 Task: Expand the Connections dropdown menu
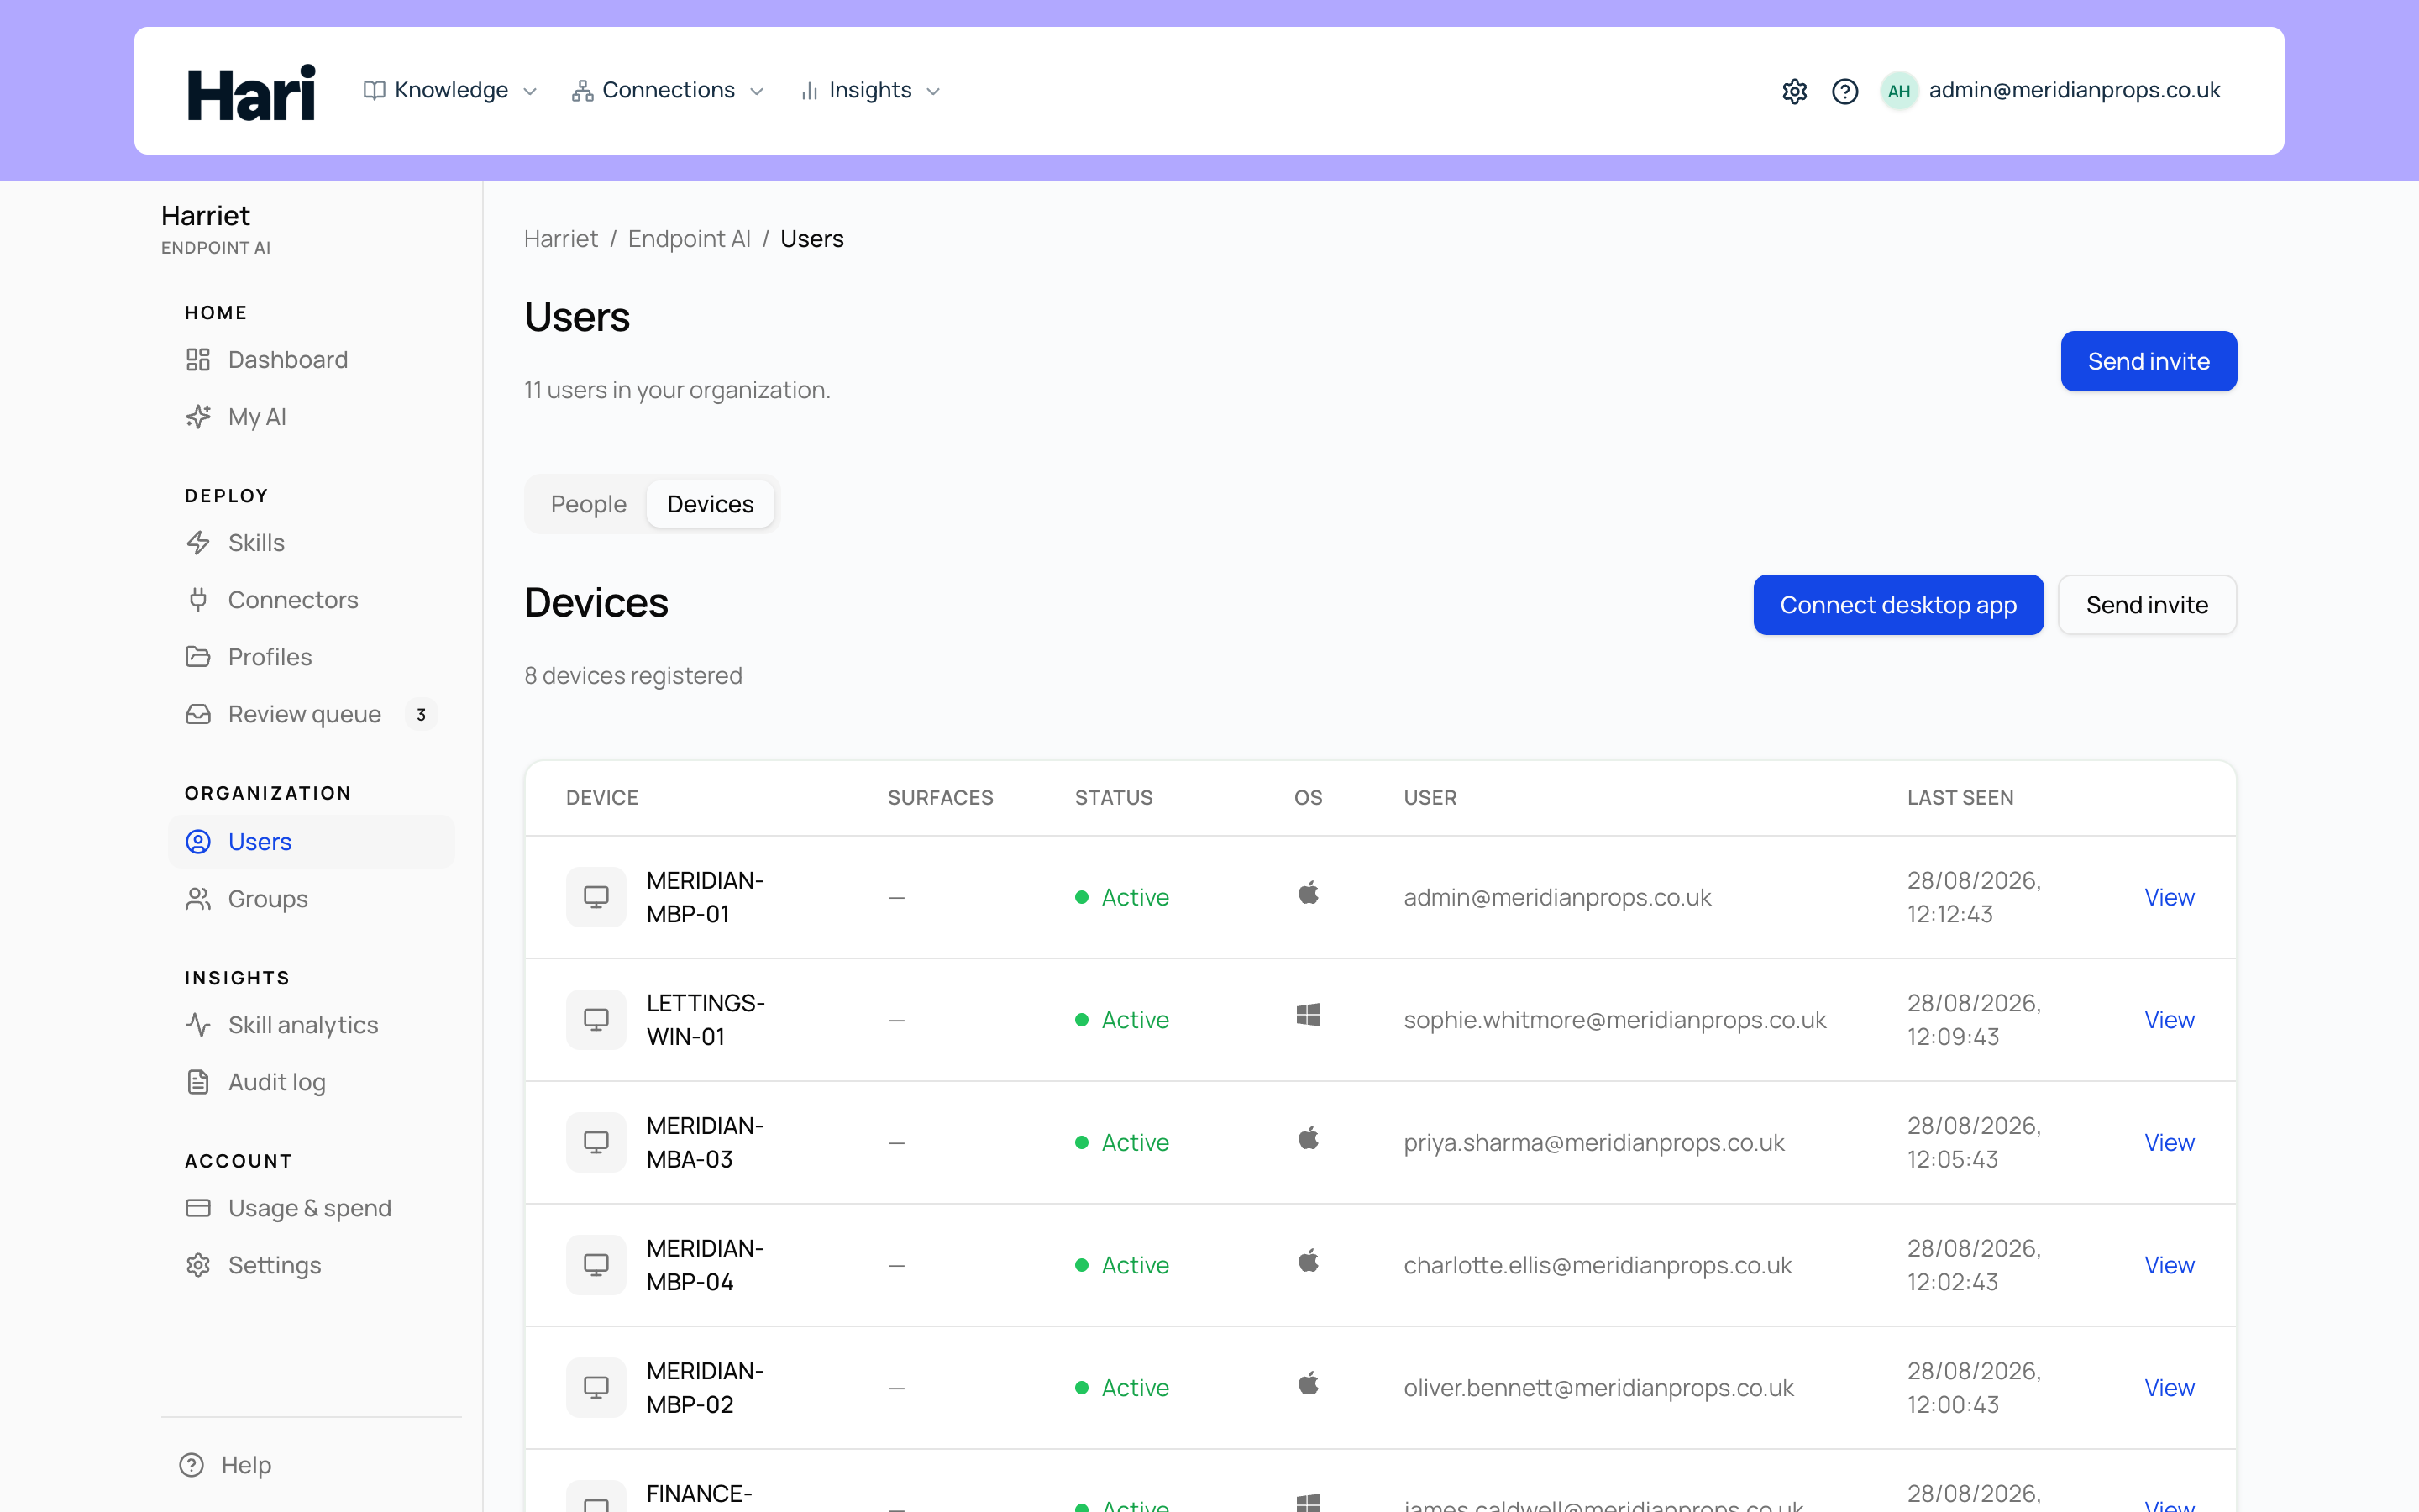[668, 90]
